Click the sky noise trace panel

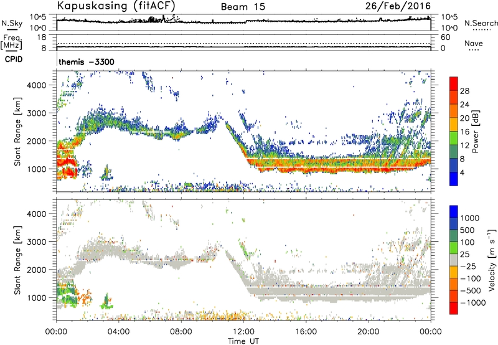click(x=243, y=22)
